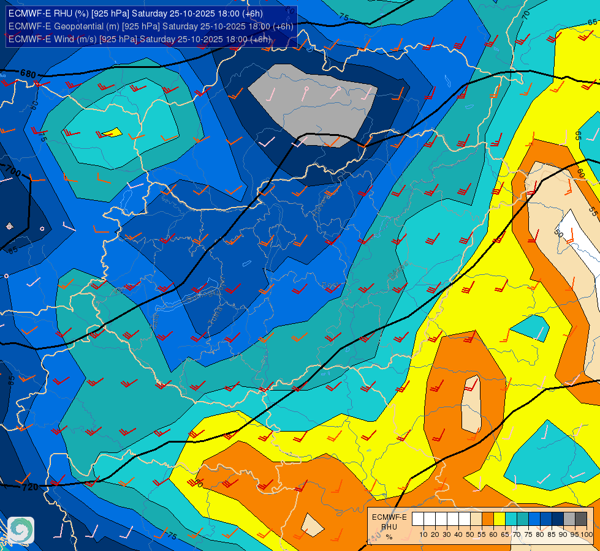Pick the cyan 65–70 legend swatch
The height and width of the screenshot is (551, 600).
(511, 519)
